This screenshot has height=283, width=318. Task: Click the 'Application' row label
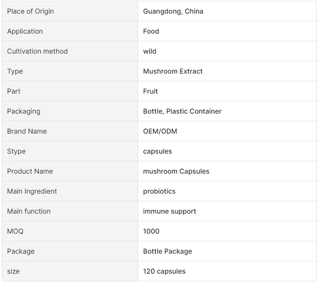25,31
